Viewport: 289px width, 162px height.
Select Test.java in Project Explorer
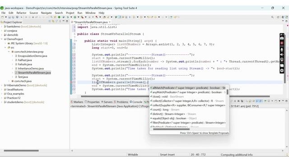[23, 77]
